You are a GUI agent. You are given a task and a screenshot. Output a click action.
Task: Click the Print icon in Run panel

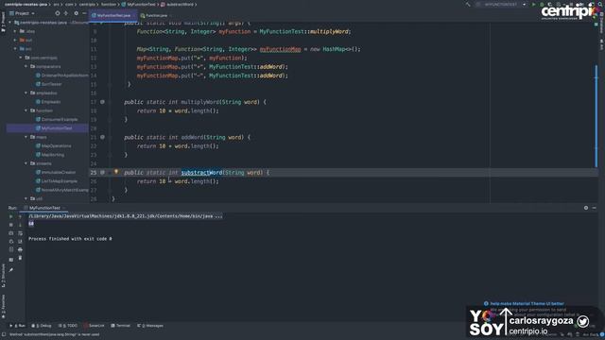pos(20,249)
